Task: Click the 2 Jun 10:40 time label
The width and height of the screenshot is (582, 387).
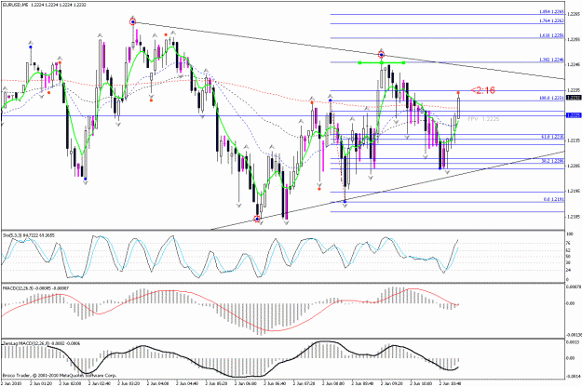Action: tap(450, 383)
